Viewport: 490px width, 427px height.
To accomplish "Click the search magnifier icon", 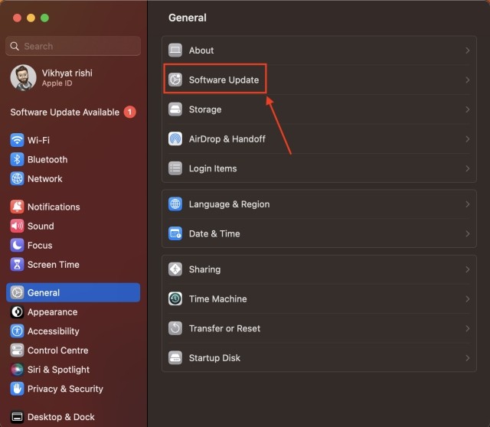I will coord(15,46).
